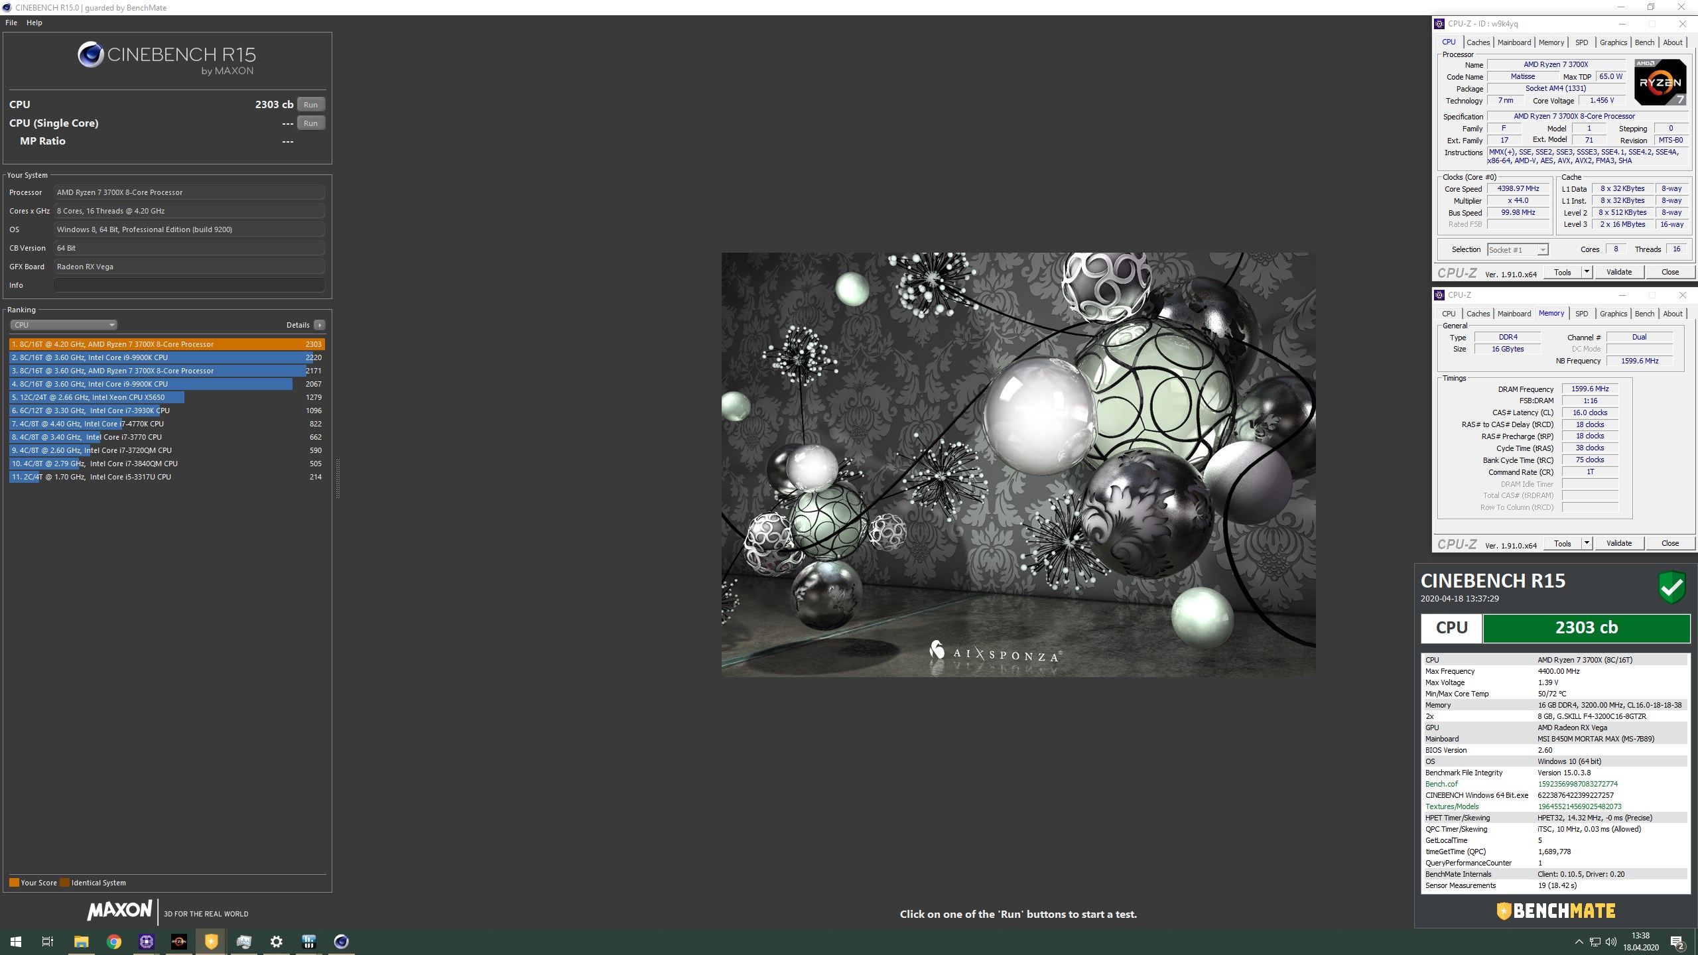Select ranking row Intel Core i7-4770K
Image resolution: width=1698 pixels, height=955 pixels.
167,424
